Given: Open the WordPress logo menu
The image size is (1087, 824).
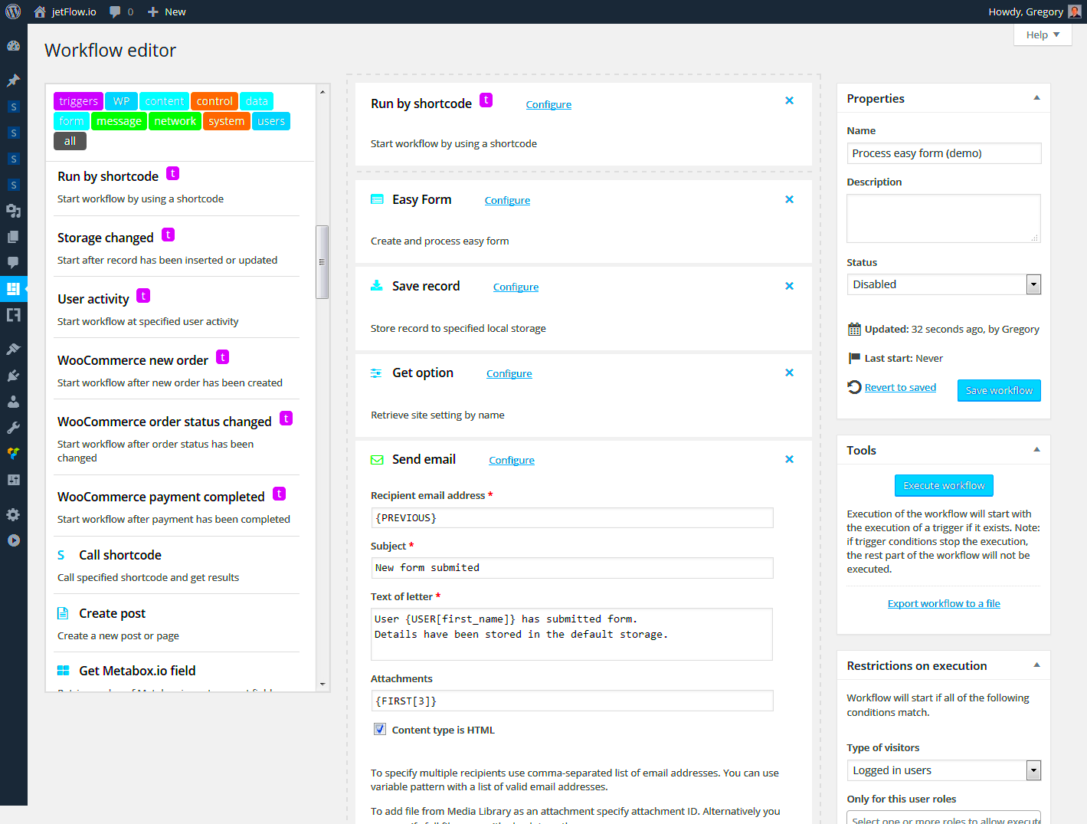Looking at the screenshot, I should tap(13, 11).
